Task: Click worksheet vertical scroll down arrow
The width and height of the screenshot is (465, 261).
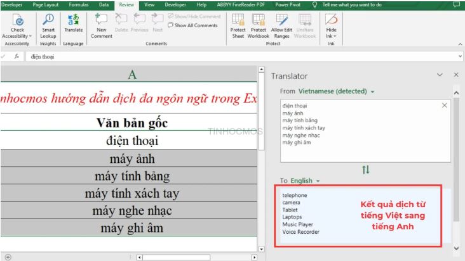Action: (x=261, y=249)
